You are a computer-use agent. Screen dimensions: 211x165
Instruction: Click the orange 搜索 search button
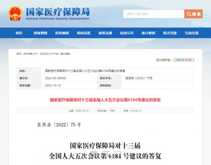193,14
